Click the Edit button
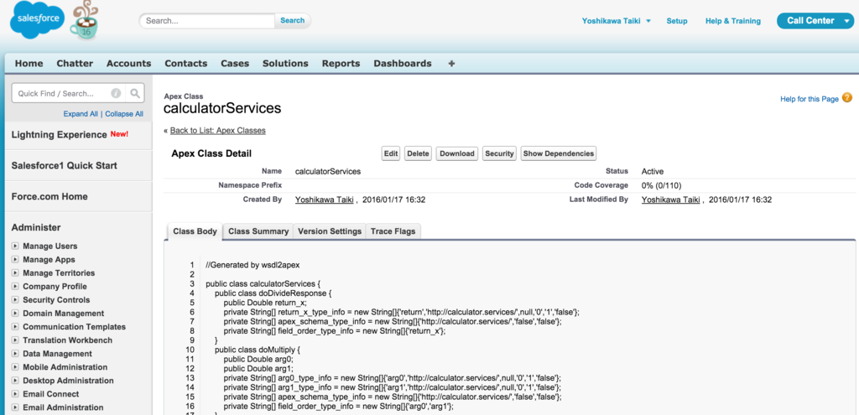The width and height of the screenshot is (859, 415). [391, 153]
